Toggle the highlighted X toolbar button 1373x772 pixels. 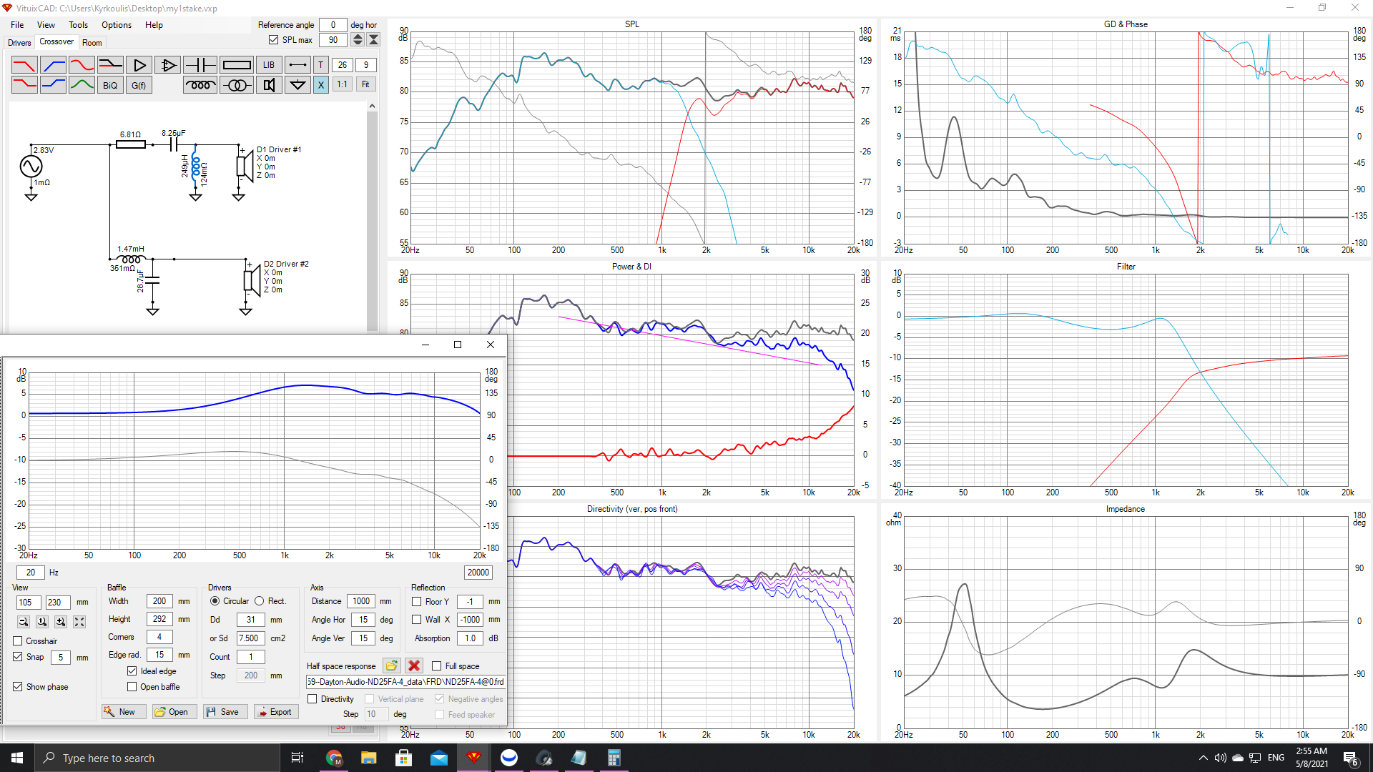(320, 85)
